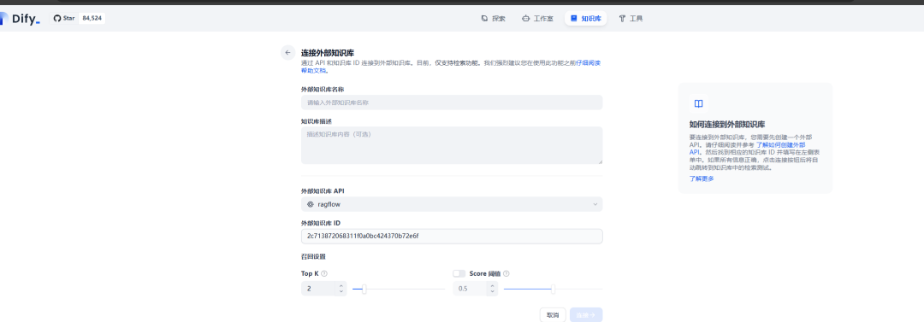Screen dimensions: 924x322
Task: Click the 连接 connect button
Action: [586, 315]
